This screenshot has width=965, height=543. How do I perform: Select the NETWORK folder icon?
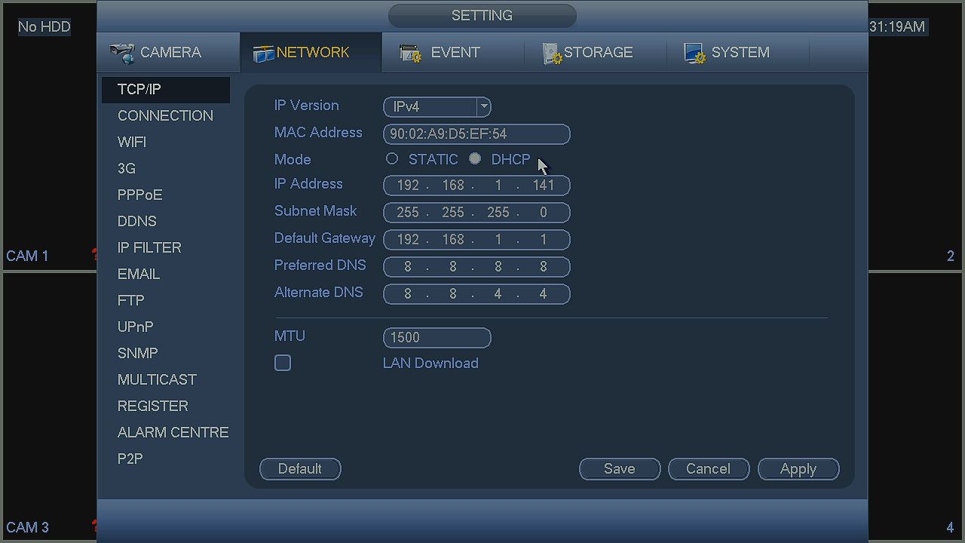[263, 54]
